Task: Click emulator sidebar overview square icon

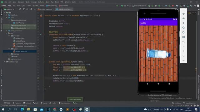Action: pos(183,56)
